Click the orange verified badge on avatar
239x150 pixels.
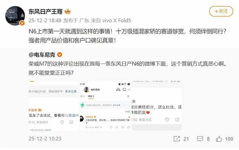(x=22, y=23)
